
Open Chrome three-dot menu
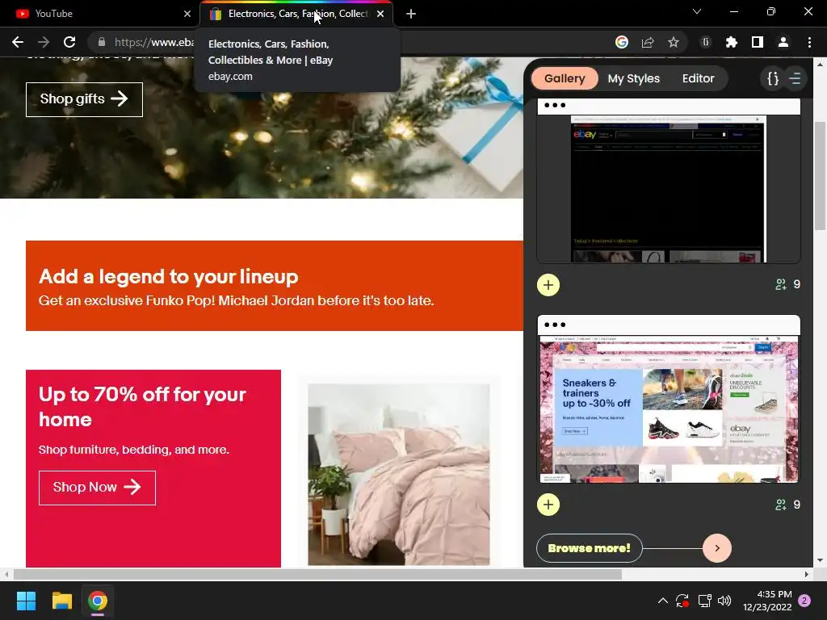tap(809, 42)
